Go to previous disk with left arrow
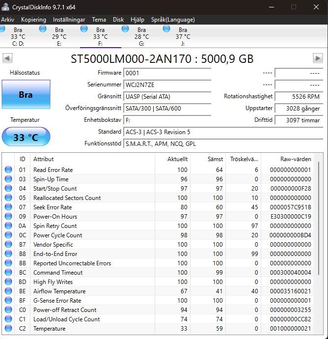The width and height of the screenshot is (328, 339). coord(7,58)
